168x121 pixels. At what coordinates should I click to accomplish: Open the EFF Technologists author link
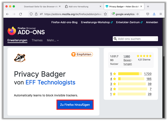tap(50, 82)
